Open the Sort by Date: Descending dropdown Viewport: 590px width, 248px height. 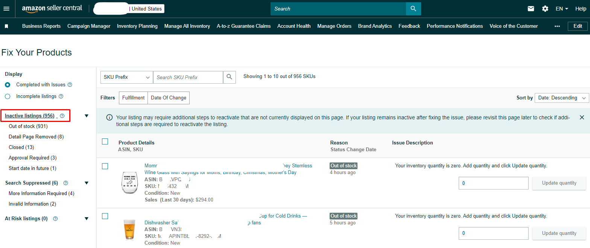[x=562, y=98]
